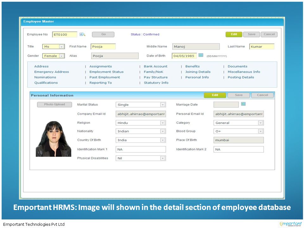Click the employee photo thumbnail
304x228 pixels.
(54, 139)
